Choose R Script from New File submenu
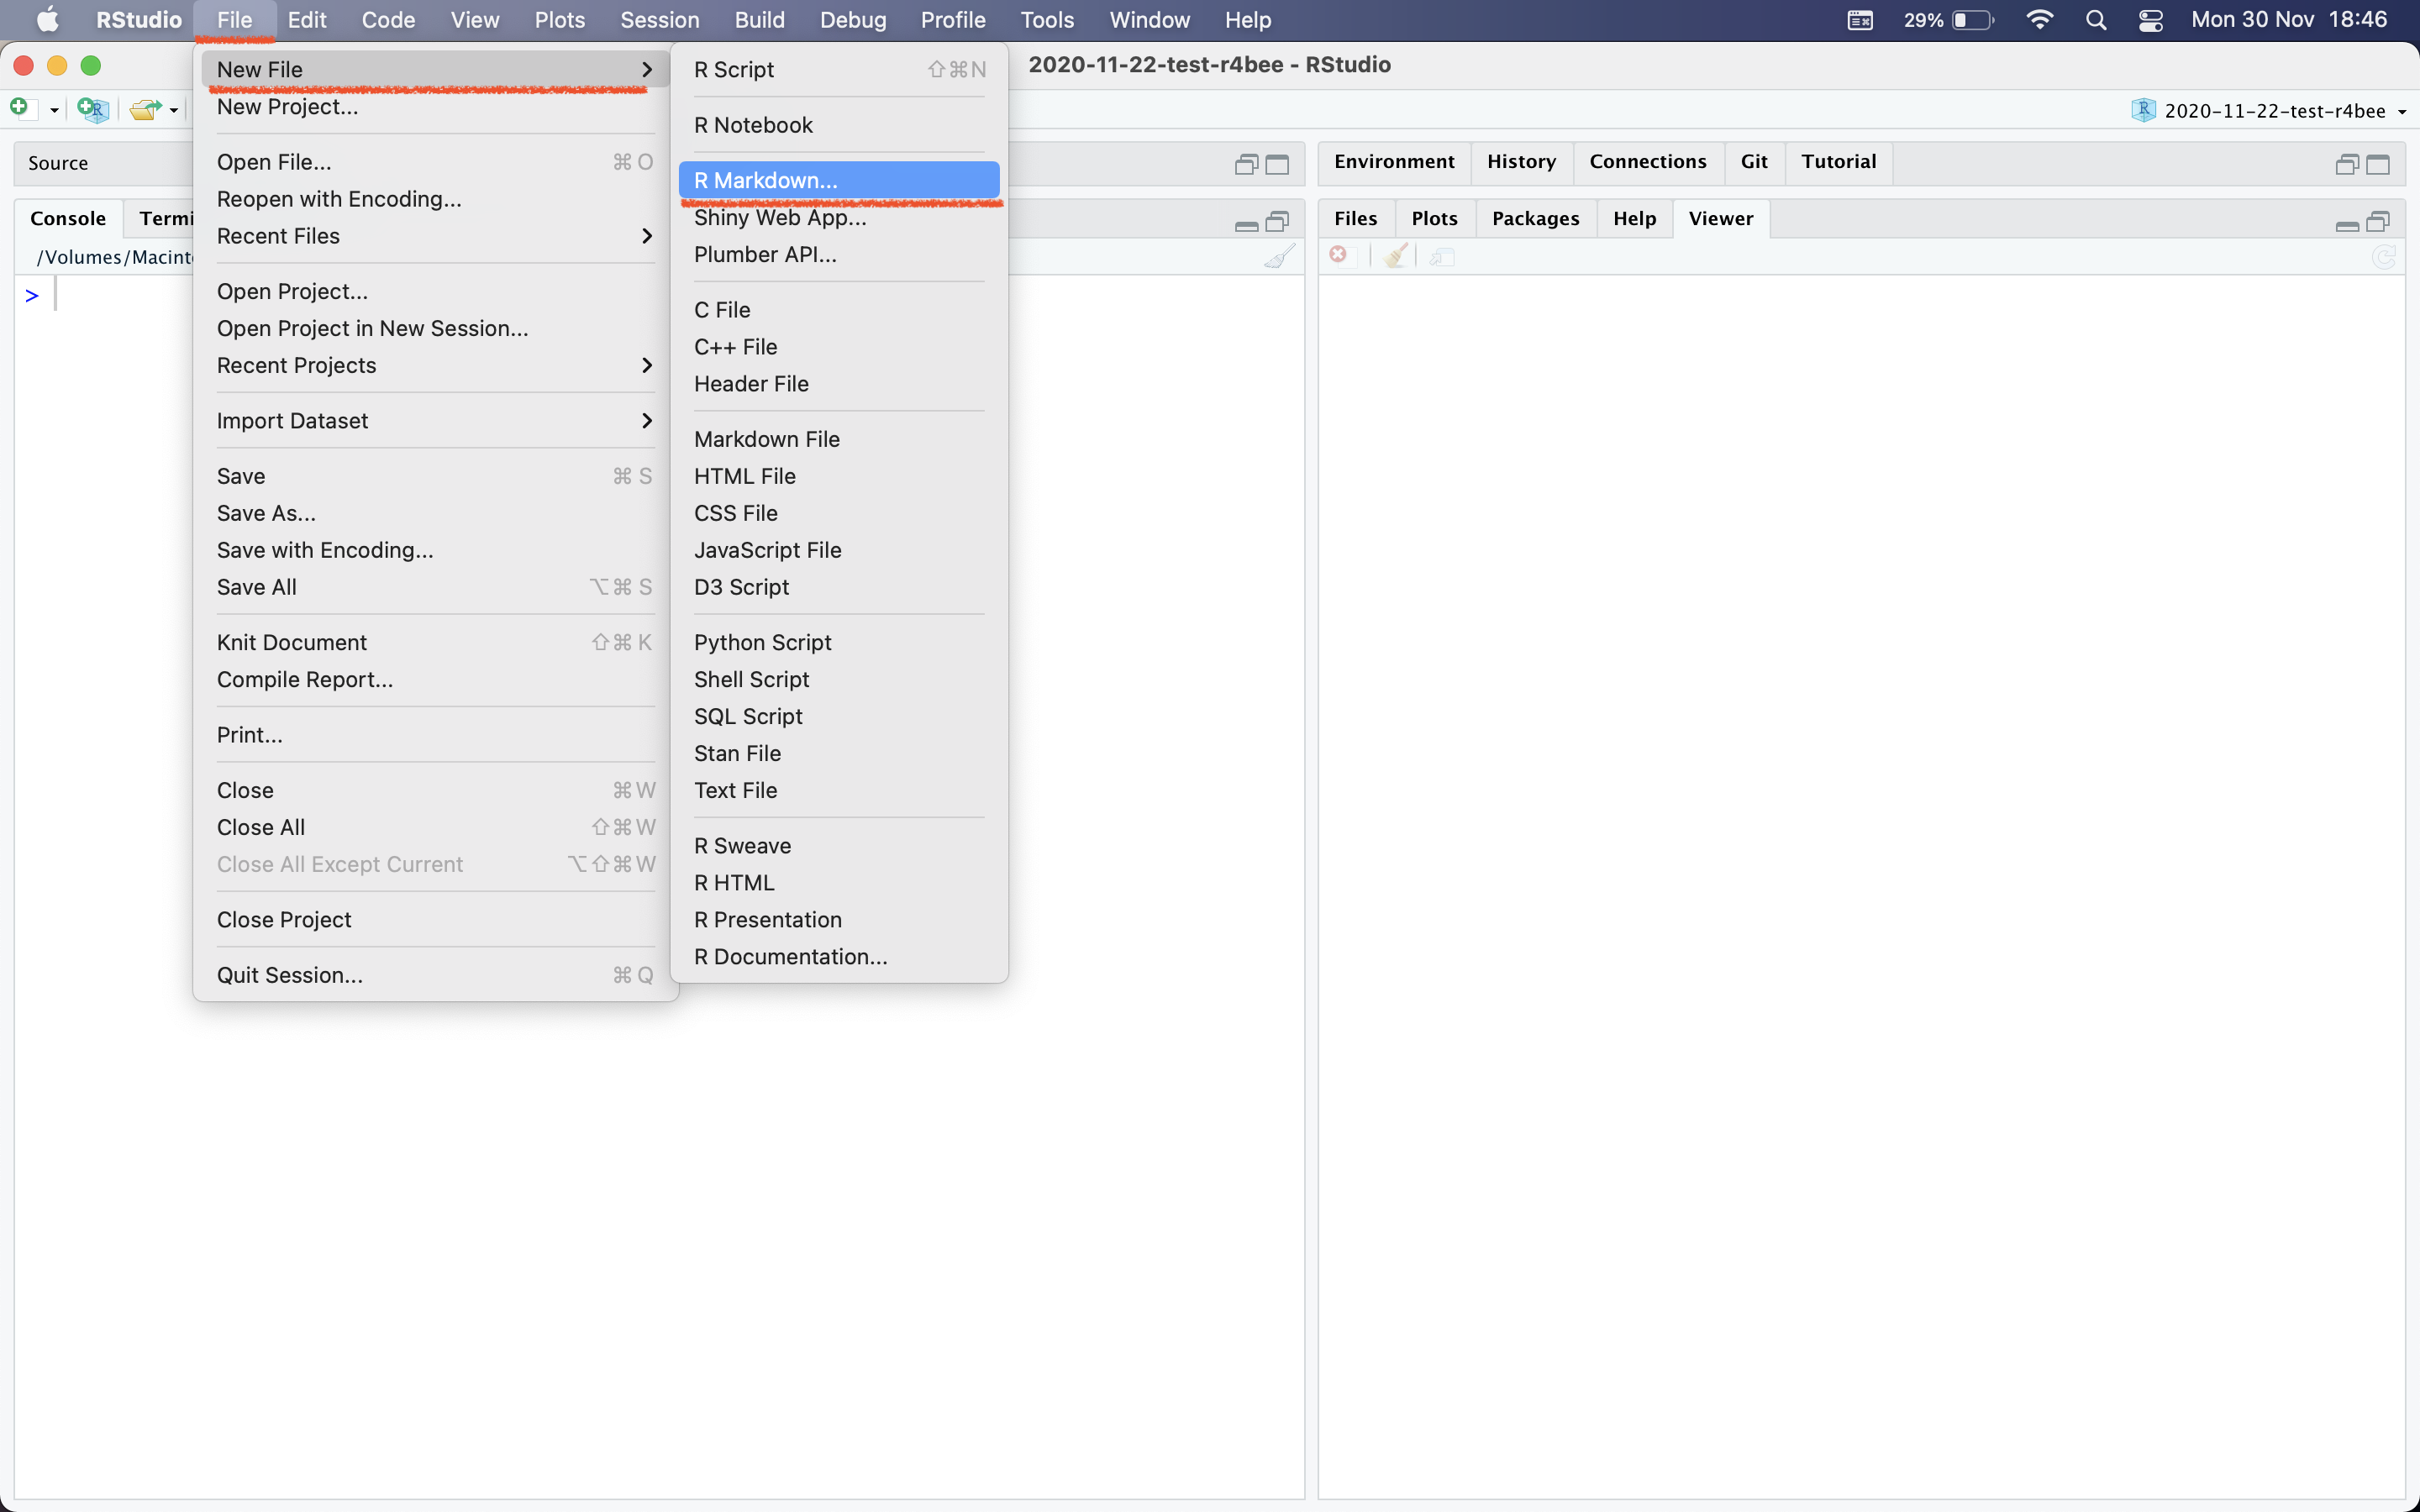The width and height of the screenshot is (2420, 1512). [838, 69]
